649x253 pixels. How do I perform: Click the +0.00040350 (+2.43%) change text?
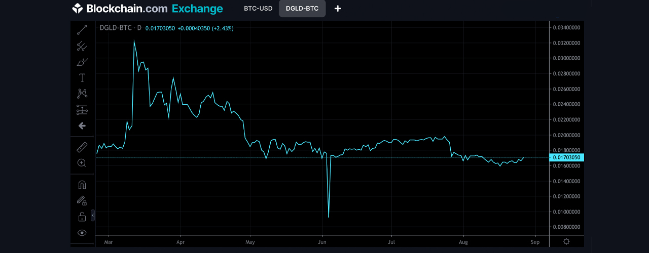[206, 28]
